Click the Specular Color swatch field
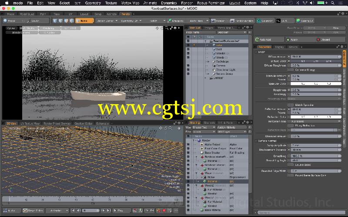348x217 pixels. (x=316, y=84)
